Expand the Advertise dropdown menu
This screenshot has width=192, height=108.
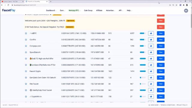pyautogui.click(x=110, y=10)
